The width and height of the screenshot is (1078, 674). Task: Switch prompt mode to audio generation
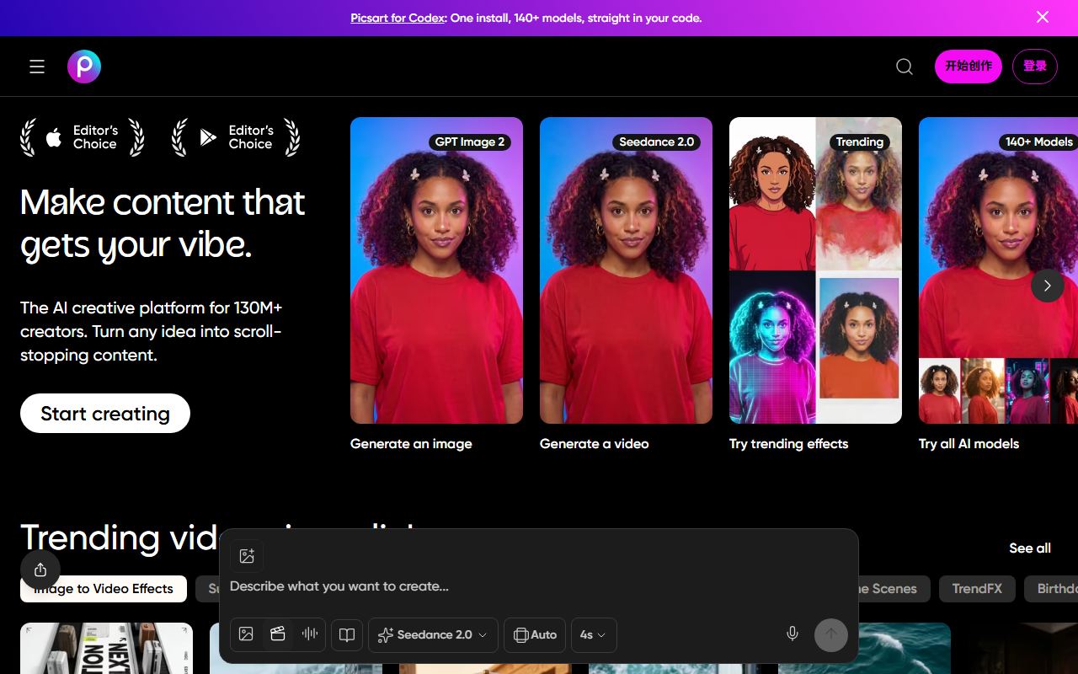click(310, 634)
